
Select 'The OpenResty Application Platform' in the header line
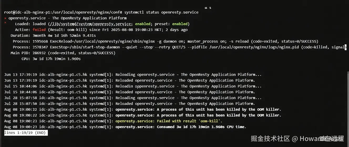pyautogui.click(x=89, y=18)
